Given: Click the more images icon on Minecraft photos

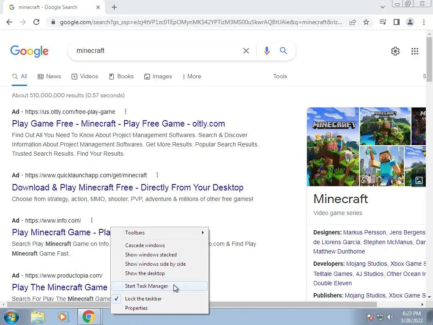Looking at the screenshot, I should pyautogui.click(x=419, y=180).
